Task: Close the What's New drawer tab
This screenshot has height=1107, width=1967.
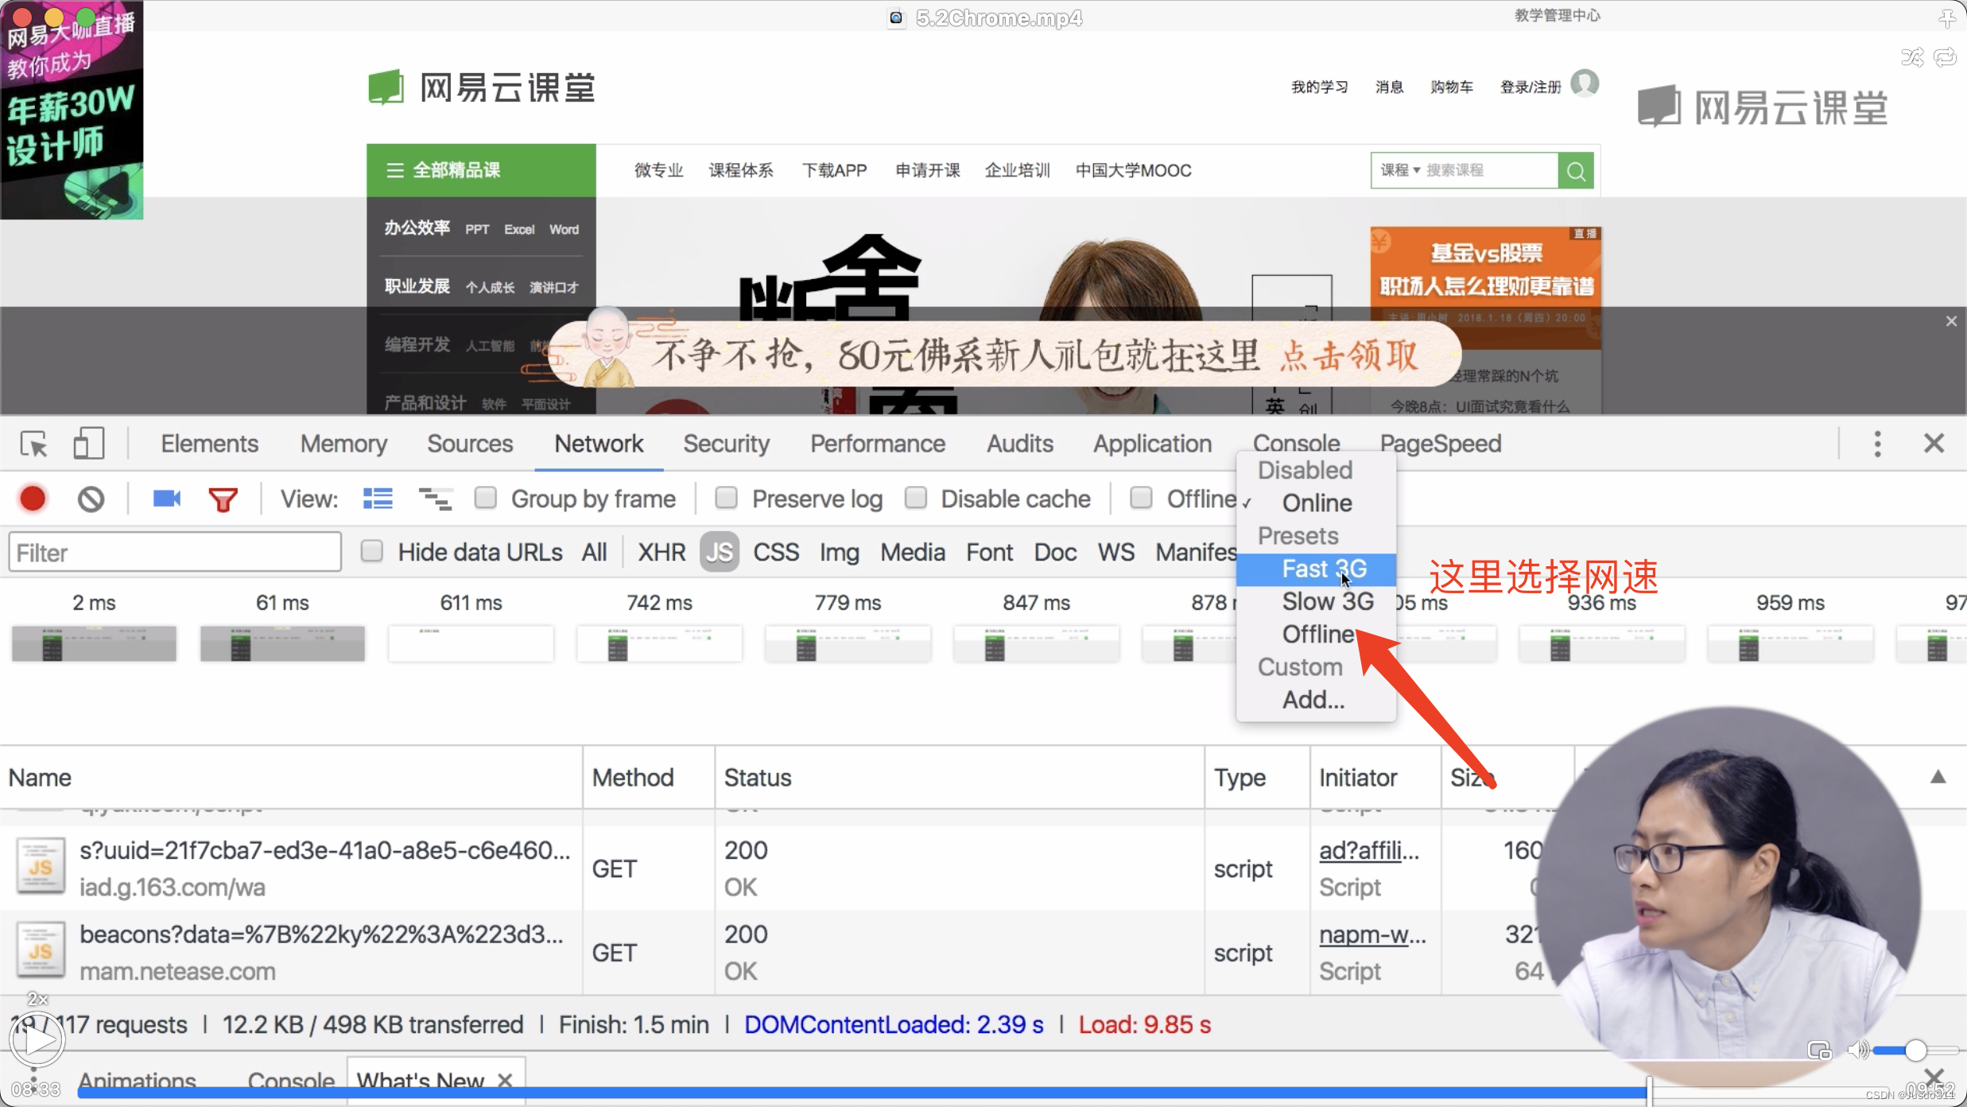Action: [x=505, y=1080]
